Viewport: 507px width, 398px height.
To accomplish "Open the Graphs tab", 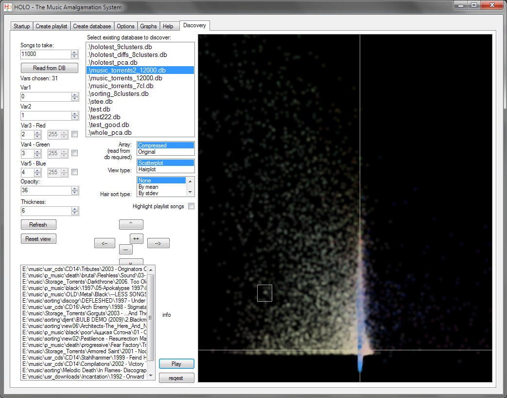I will click(x=148, y=26).
